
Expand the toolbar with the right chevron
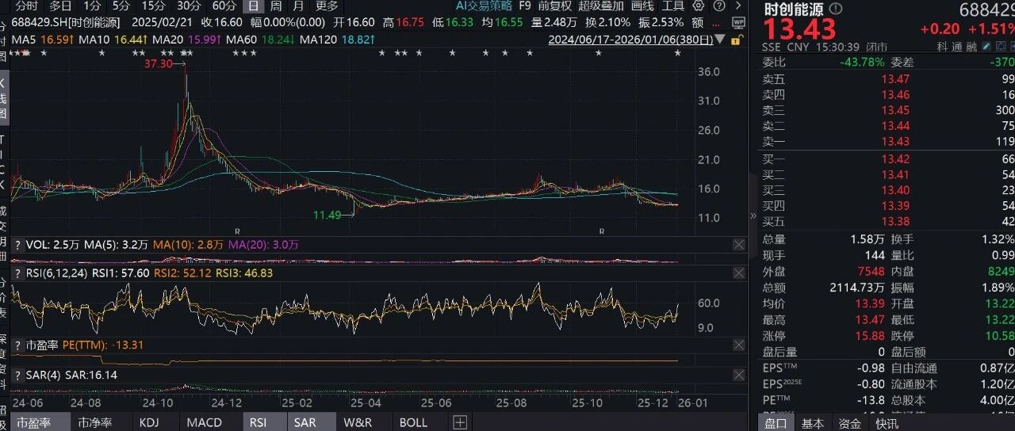pyautogui.click(x=738, y=6)
